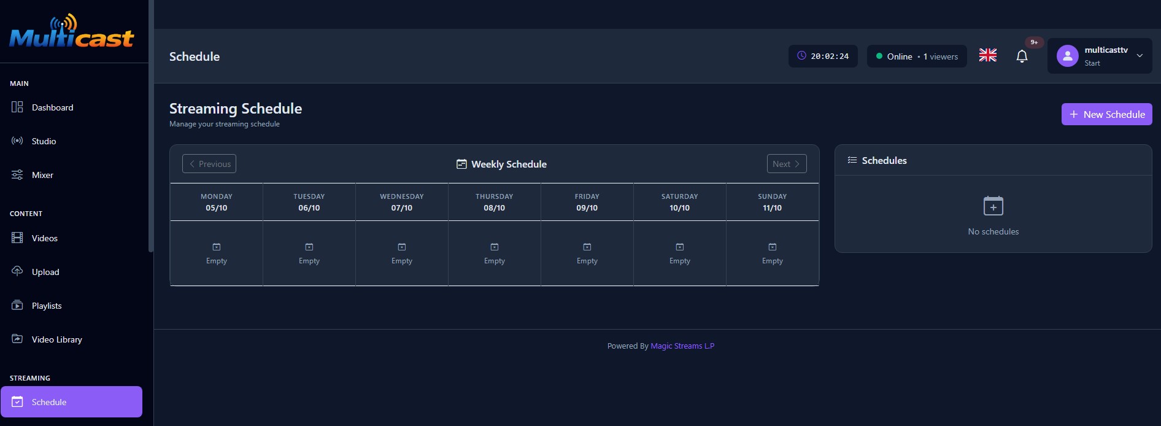Click the empty calendar icon under Saturday 10/10
The height and width of the screenshot is (426, 1161).
[x=680, y=247]
